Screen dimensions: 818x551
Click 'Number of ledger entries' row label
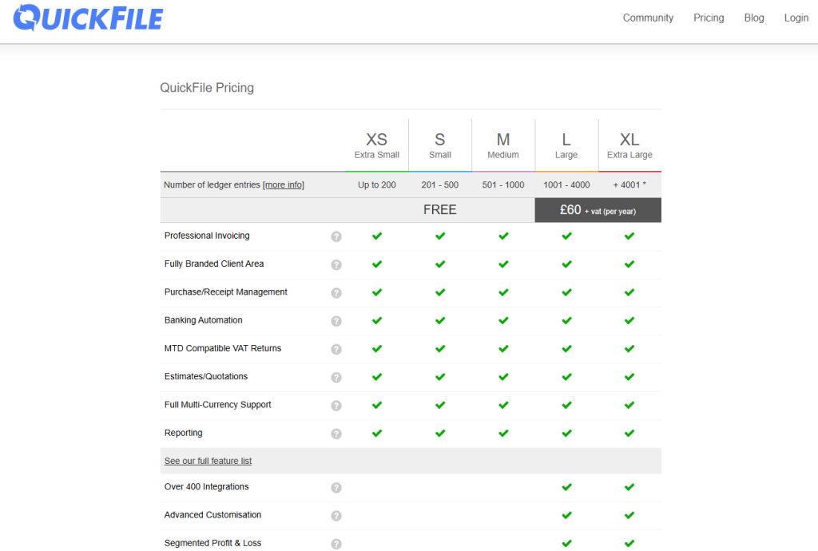[x=211, y=185]
